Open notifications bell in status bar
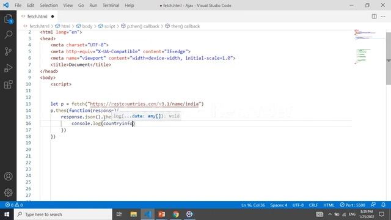391x220 pixels. [383, 205]
